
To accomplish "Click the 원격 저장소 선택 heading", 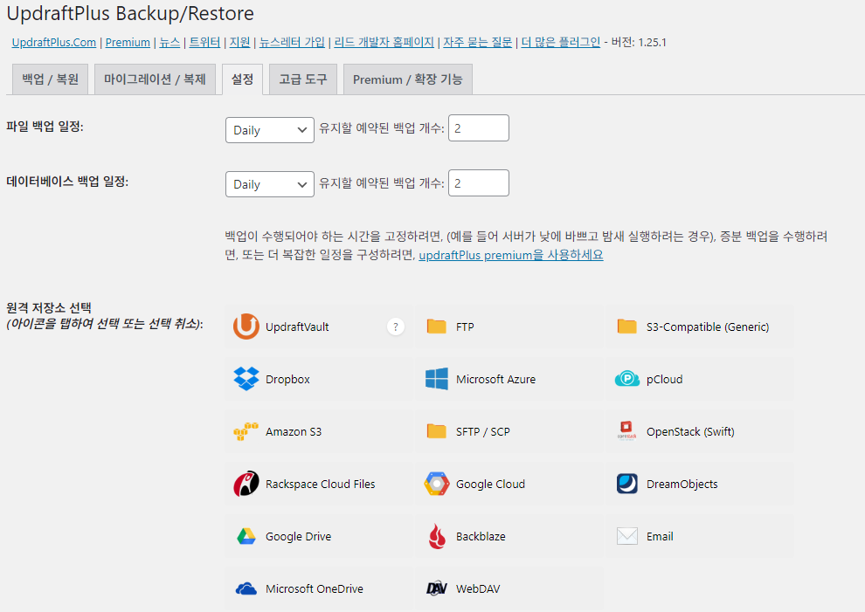I will pos(49,307).
